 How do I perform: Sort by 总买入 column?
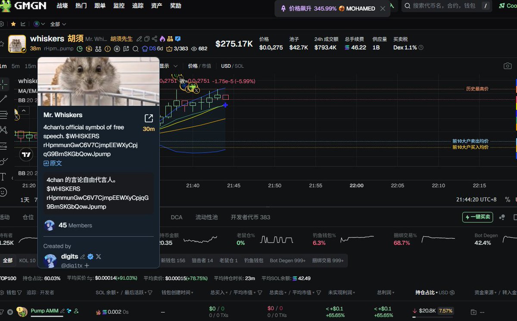click(220, 293)
